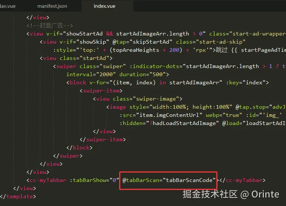The height and width of the screenshot is (206, 286).
Task: Switch to the manifest.json tab
Action: (52, 6)
